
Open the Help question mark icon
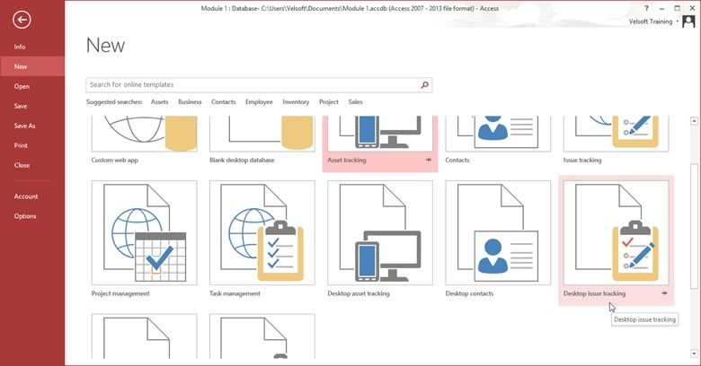tap(646, 8)
